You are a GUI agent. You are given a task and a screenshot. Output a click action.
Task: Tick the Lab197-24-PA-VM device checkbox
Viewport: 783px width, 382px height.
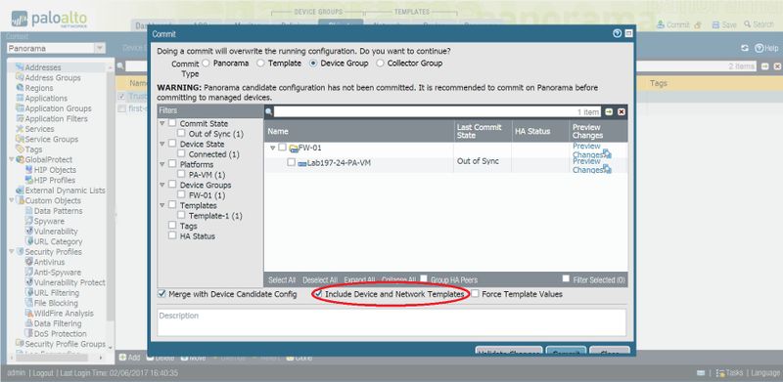click(291, 162)
